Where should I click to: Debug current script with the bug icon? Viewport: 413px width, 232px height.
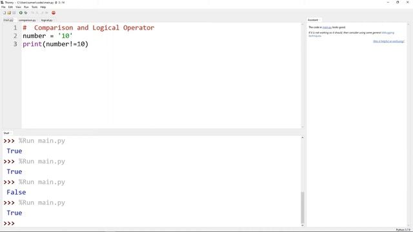(x=26, y=13)
